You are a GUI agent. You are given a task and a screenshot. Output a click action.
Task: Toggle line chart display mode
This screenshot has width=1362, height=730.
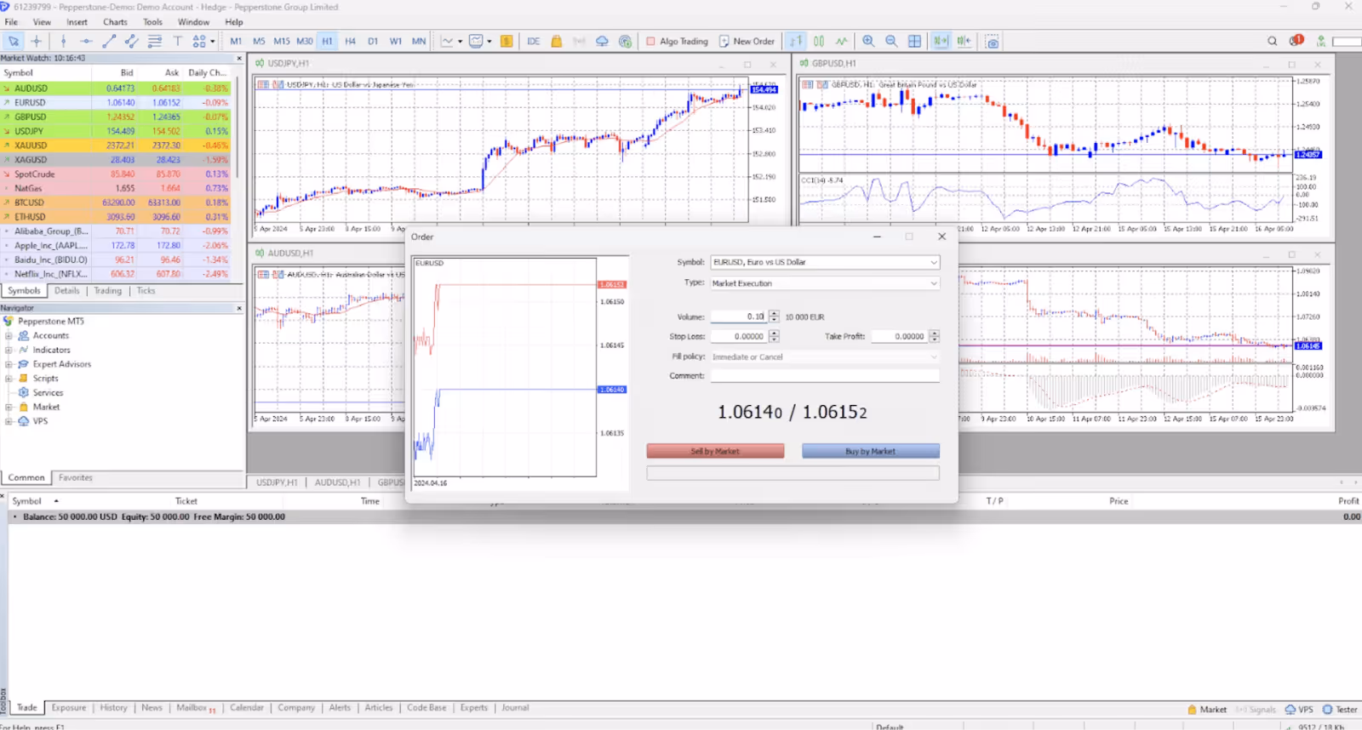pos(842,41)
